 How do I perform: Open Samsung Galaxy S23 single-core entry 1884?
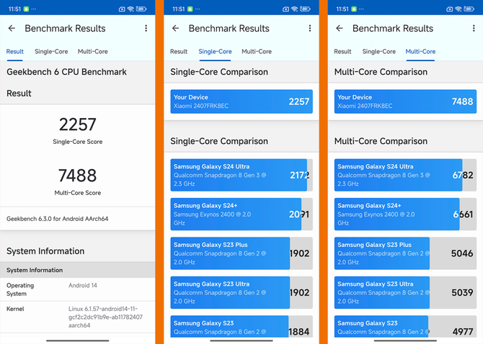coord(241,327)
